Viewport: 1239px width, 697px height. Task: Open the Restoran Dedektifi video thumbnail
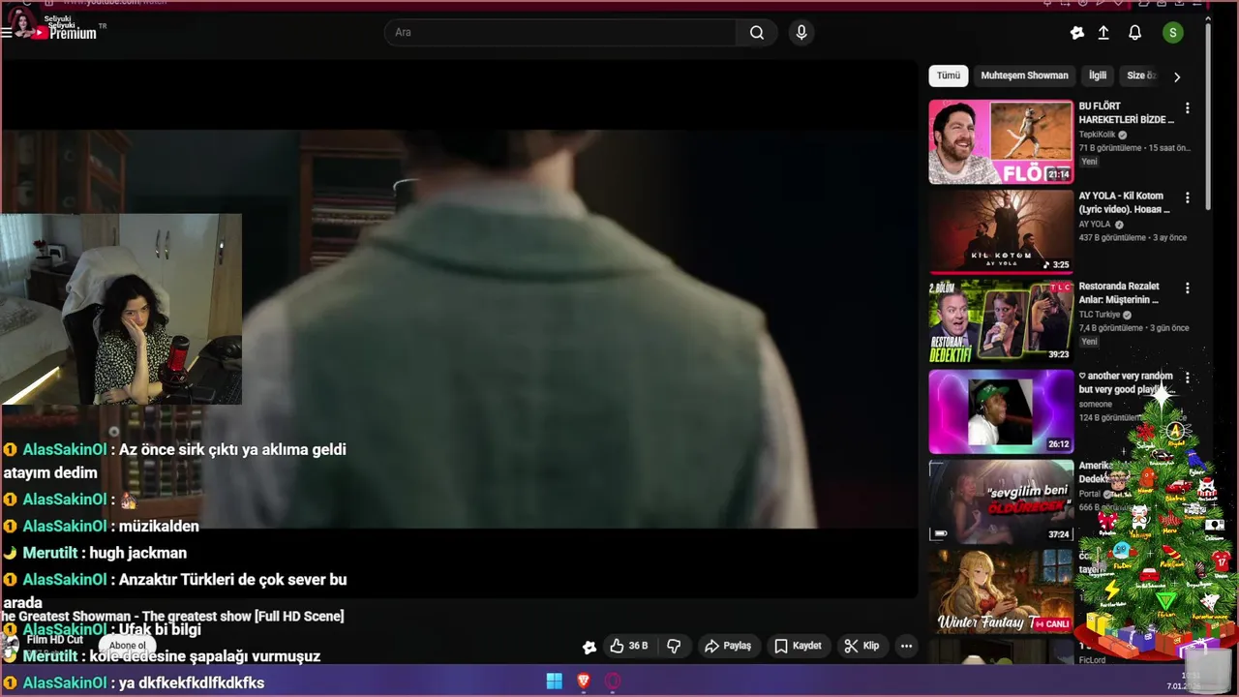click(x=1001, y=321)
